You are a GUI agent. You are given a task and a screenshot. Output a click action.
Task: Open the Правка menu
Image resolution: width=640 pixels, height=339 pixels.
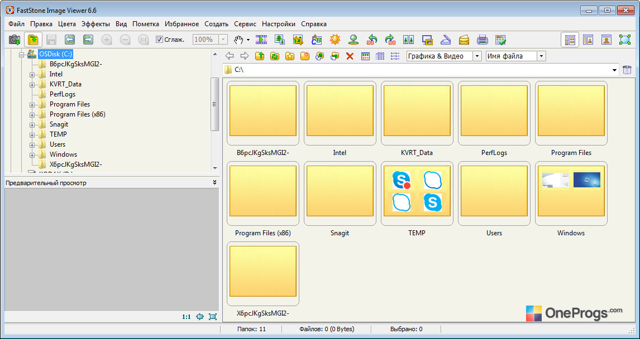click(x=41, y=24)
